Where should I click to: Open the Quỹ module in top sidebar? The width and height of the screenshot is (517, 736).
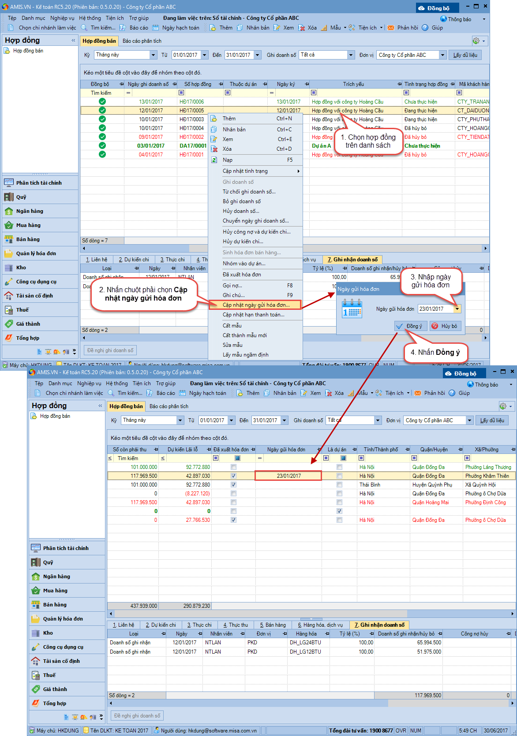point(21,197)
